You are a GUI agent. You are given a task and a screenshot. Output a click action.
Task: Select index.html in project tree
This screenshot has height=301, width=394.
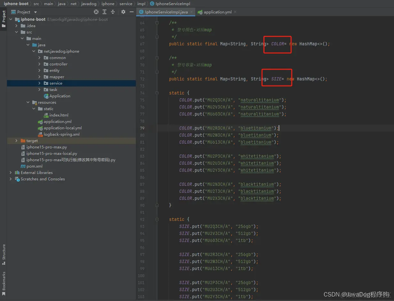point(59,115)
